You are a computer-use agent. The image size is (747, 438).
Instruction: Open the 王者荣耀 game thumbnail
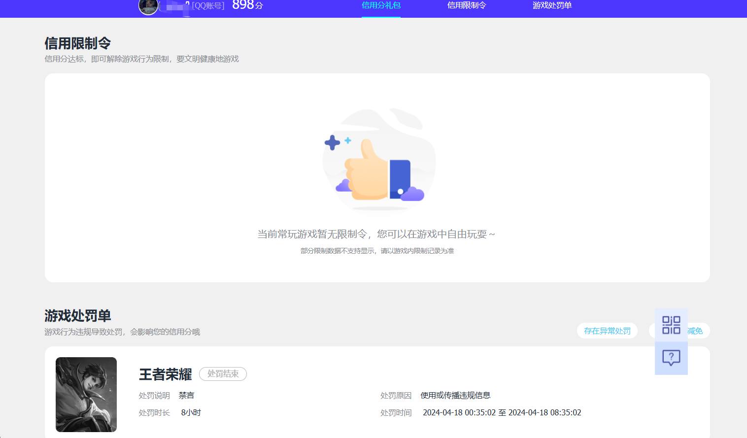[86, 395]
